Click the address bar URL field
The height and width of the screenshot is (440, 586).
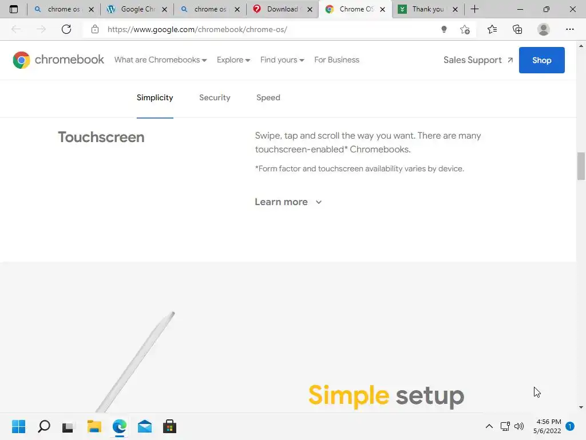(262, 30)
